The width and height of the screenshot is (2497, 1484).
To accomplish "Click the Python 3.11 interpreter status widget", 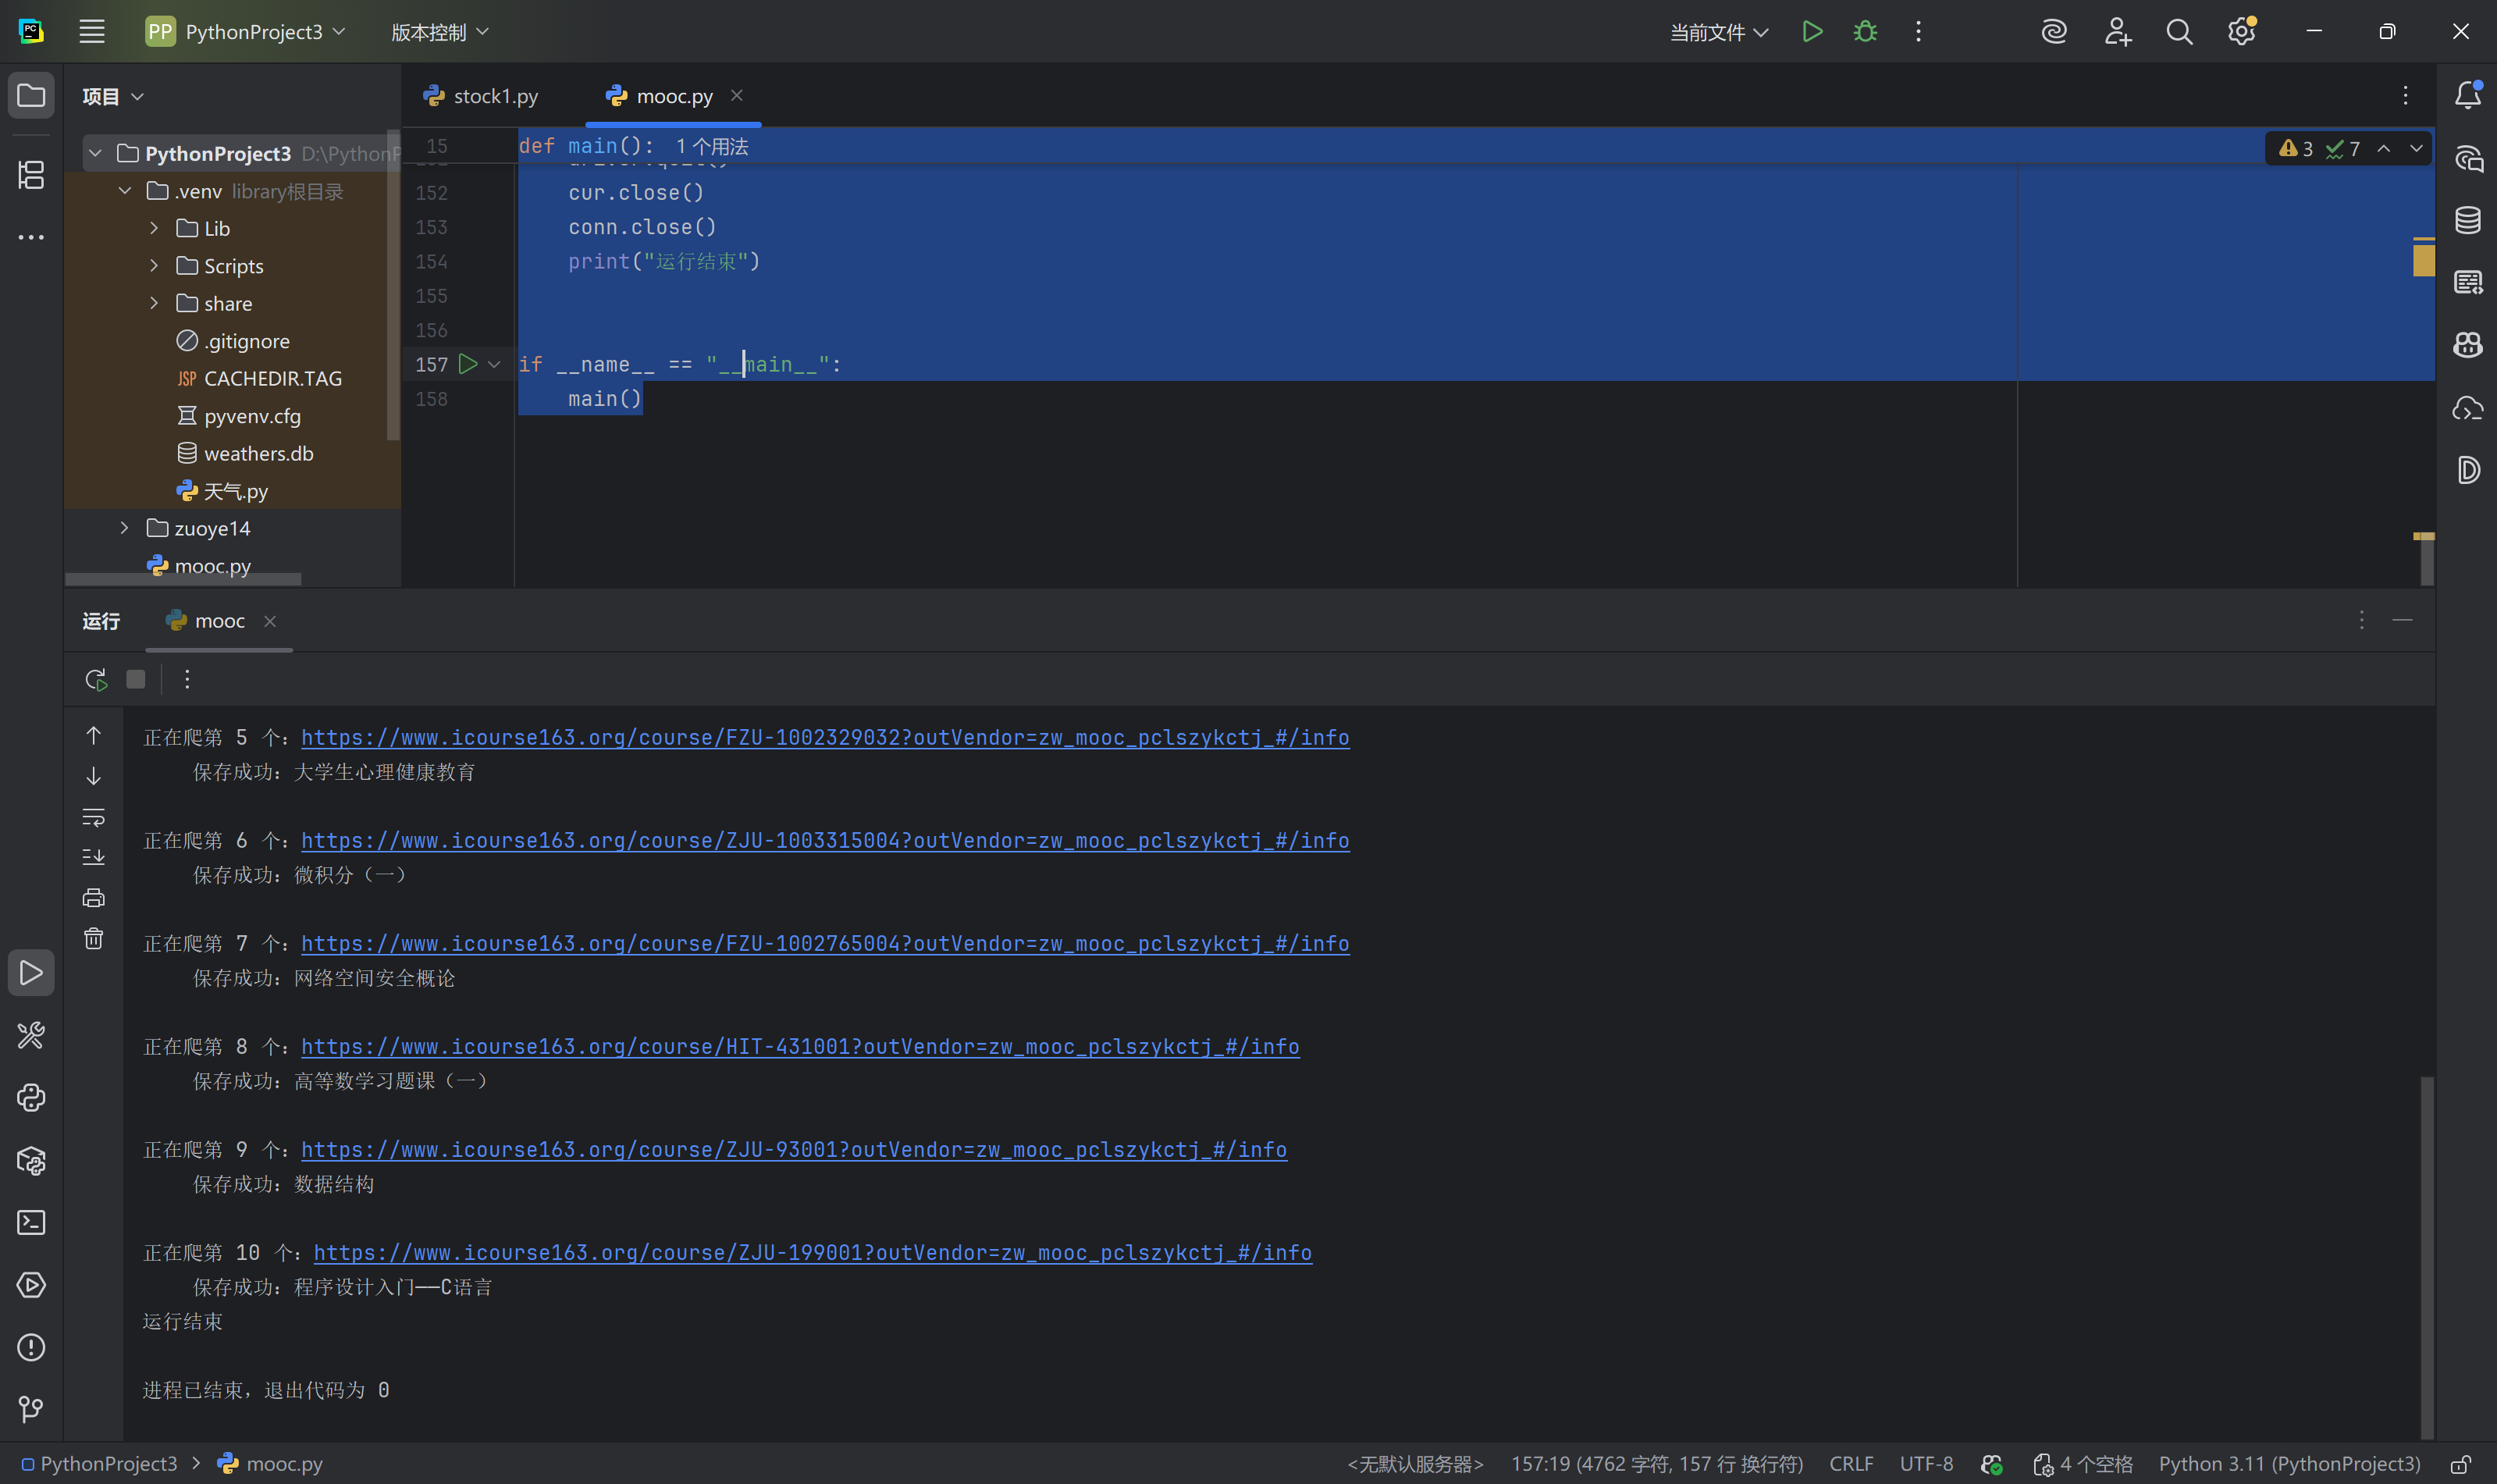I will [x=2288, y=1464].
